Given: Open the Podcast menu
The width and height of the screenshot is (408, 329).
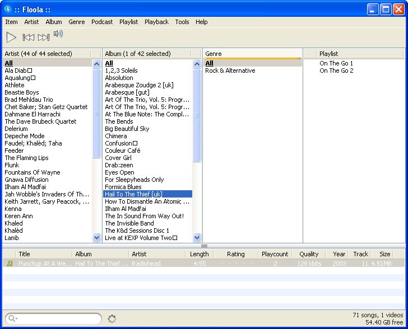Looking at the screenshot, I should [x=102, y=22].
